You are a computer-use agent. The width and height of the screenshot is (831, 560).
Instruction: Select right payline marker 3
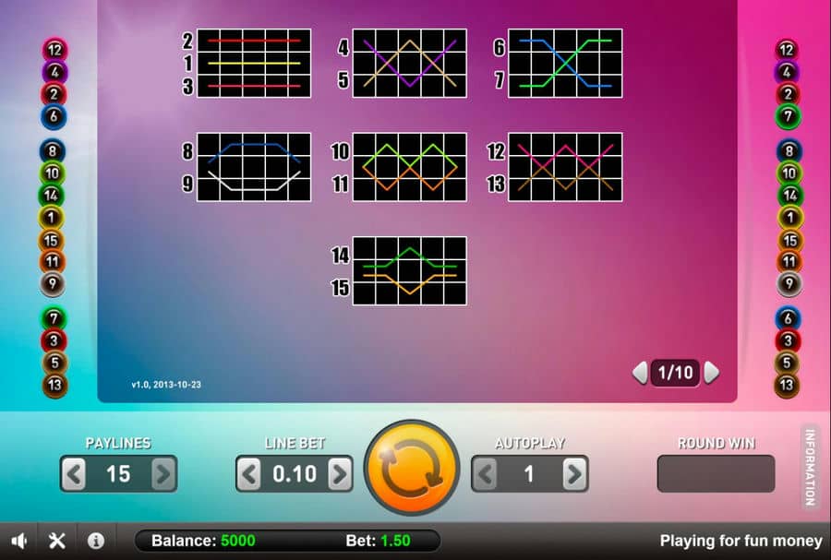788,340
